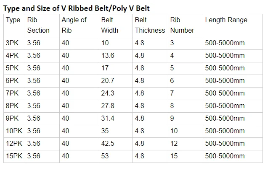Select the 9PK type cell
The image size is (273, 173).
pos(13,118)
